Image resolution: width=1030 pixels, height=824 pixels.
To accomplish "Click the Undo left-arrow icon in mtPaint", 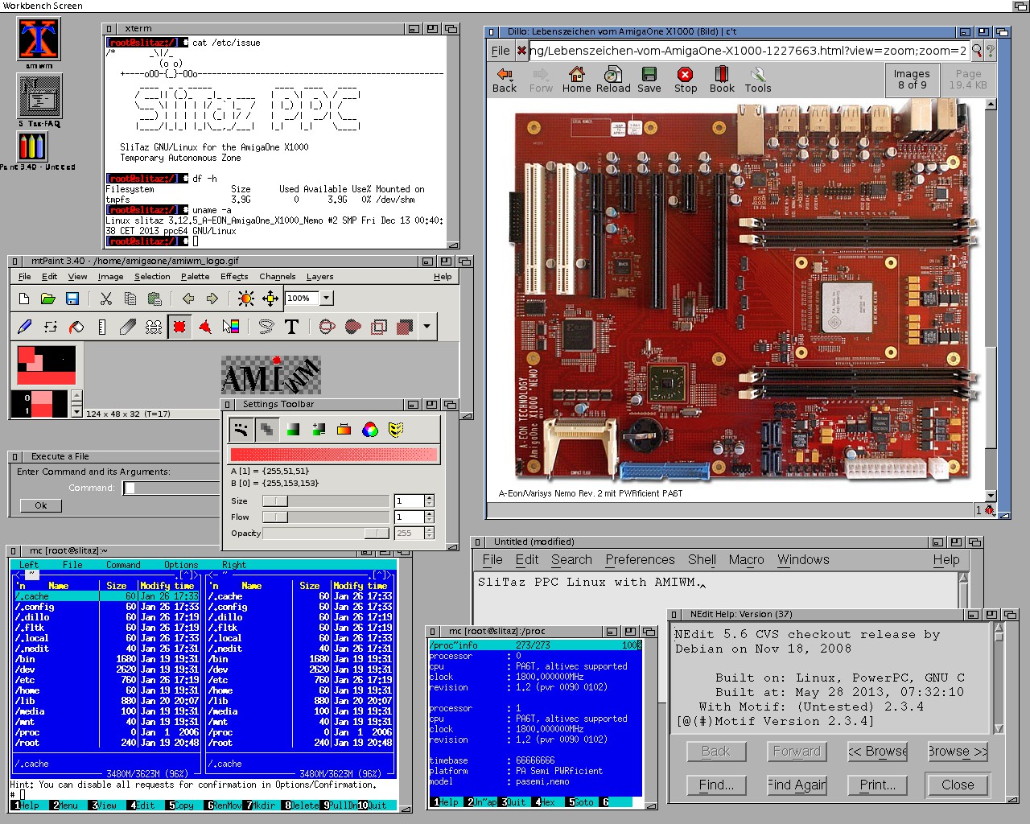I will click(x=188, y=299).
